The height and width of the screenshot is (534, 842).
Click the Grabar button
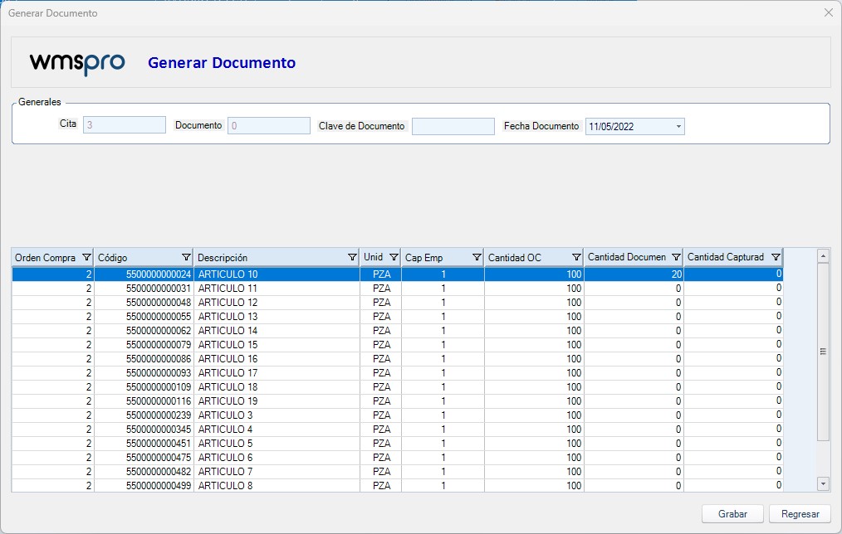point(732,513)
